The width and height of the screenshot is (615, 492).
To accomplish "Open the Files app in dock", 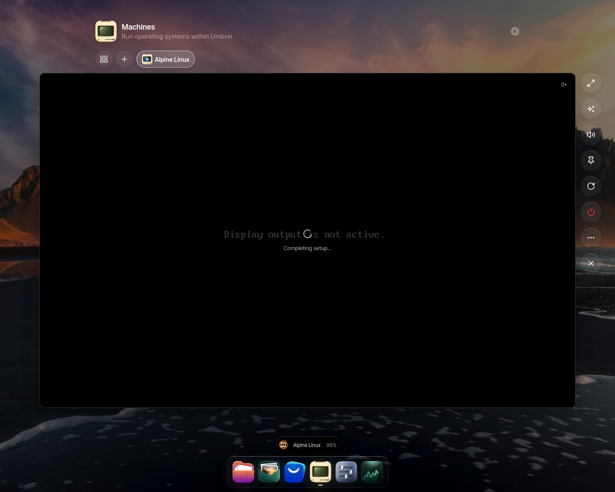I will click(243, 472).
